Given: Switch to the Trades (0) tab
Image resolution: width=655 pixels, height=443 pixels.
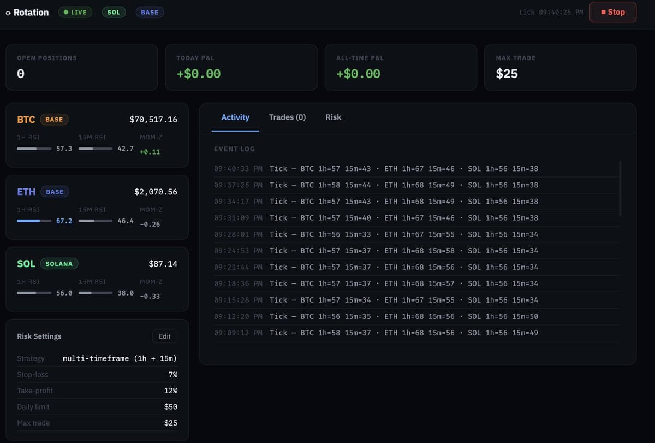Looking at the screenshot, I should pyautogui.click(x=287, y=117).
